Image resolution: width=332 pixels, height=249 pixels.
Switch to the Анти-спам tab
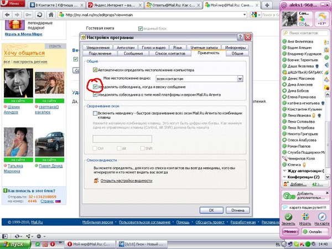pyautogui.click(x=126, y=48)
